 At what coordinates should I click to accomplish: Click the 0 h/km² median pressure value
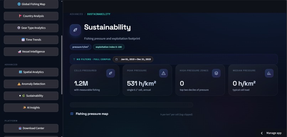pyautogui.click(x=244, y=83)
